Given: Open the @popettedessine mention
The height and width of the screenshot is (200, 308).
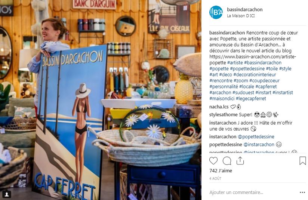Looking at the screenshot, I should point(256,136).
